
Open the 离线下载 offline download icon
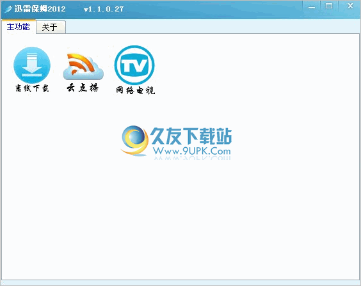(x=32, y=65)
